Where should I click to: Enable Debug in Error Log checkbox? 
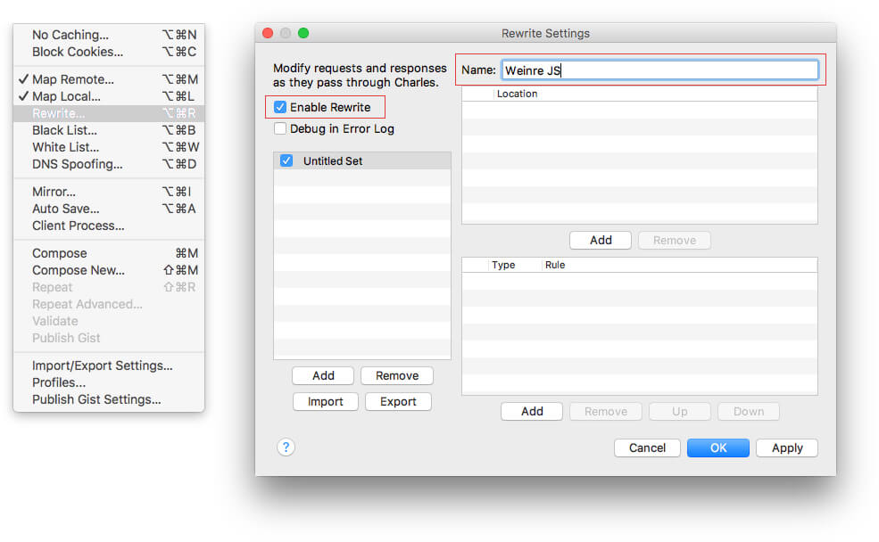coord(280,128)
